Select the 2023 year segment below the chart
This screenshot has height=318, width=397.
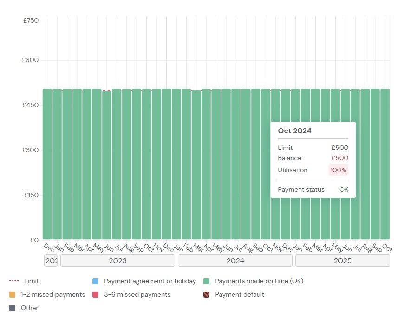click(117, 261)
